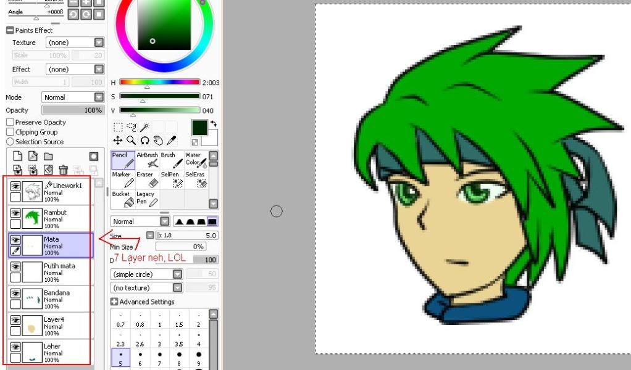Click the Hue slider bar
Screen dimensions: 631x370
coord(159,82)
